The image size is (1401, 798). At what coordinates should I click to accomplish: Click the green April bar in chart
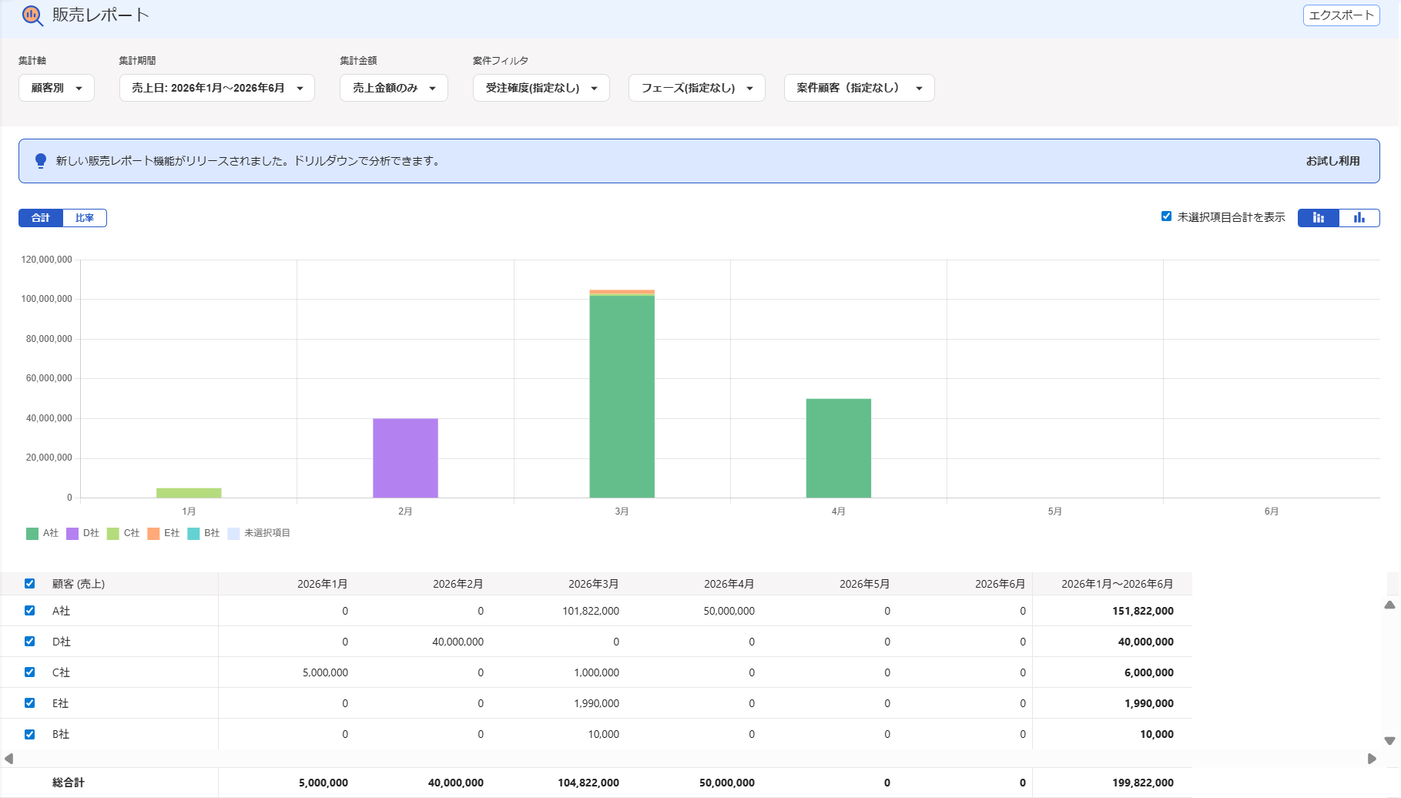pyautogui.click(x=838, y=448)
